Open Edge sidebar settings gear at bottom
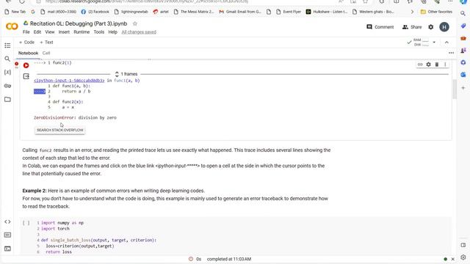Screen dimensions: 470x264 pyautogui.click(x=463, y=257)
